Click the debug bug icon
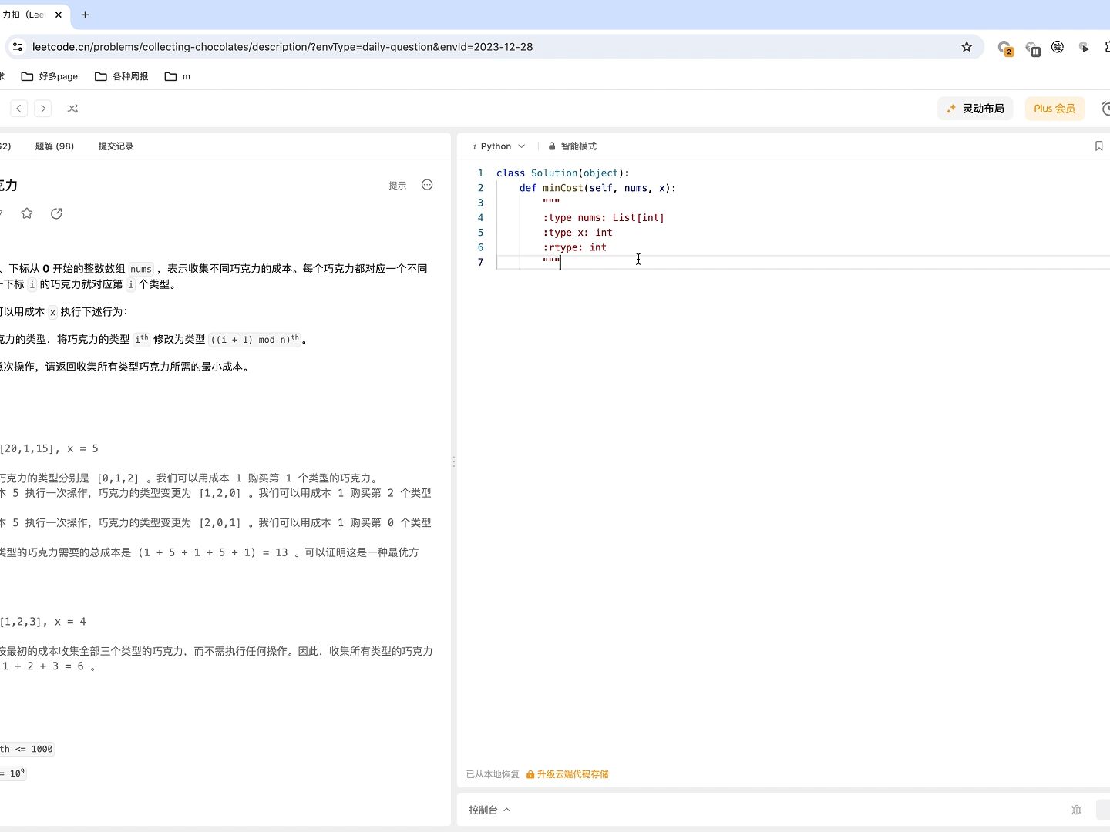The image size is (1110, 832). [x=1077, y=810]
